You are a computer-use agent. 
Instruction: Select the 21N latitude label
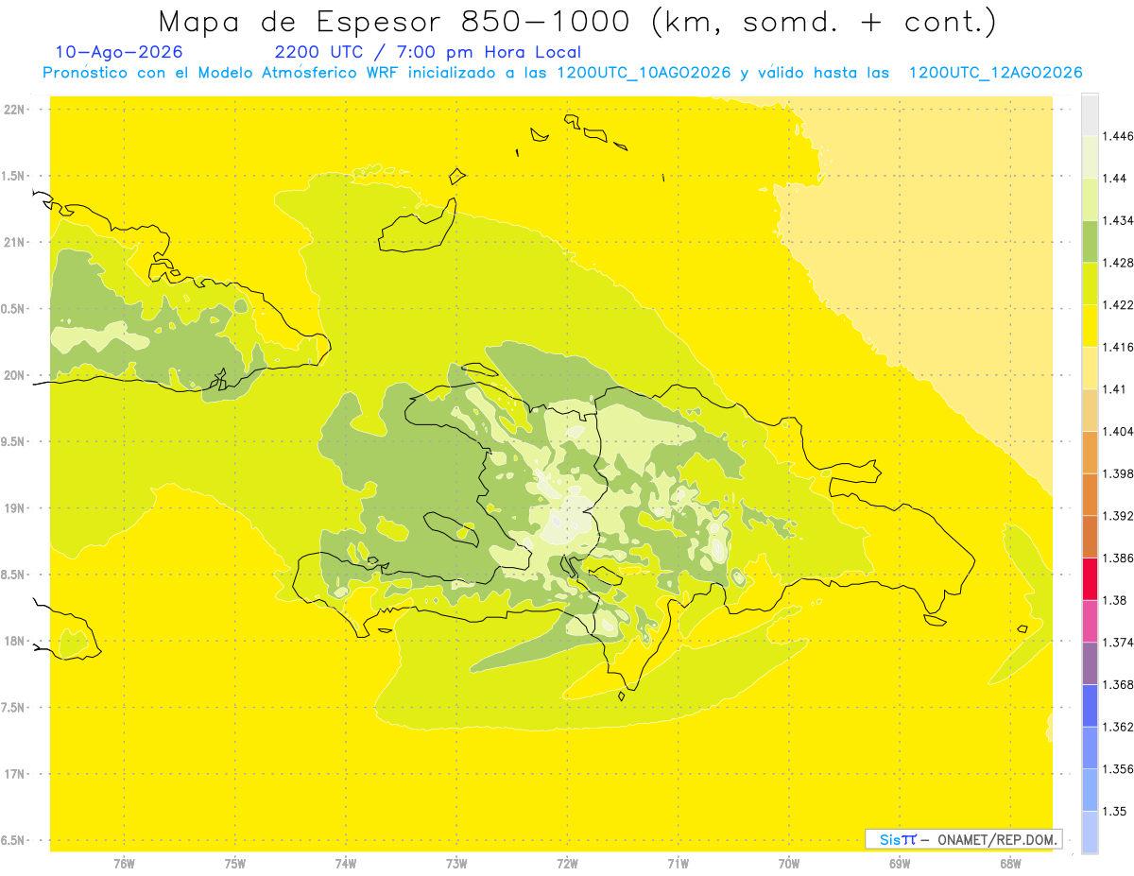pyautogui.click(x=14, y=242)
